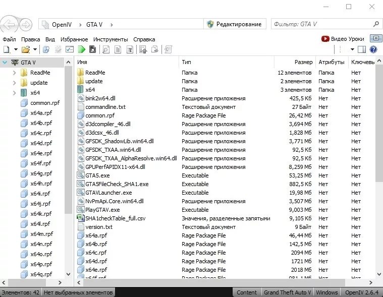Open the Видео Уроки link

tap(343, 39)
